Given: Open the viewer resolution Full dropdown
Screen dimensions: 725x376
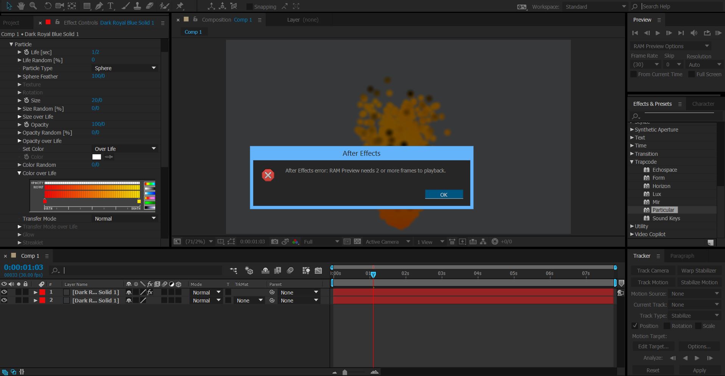Looking at the screenshot, I should (x=321, y=241).
